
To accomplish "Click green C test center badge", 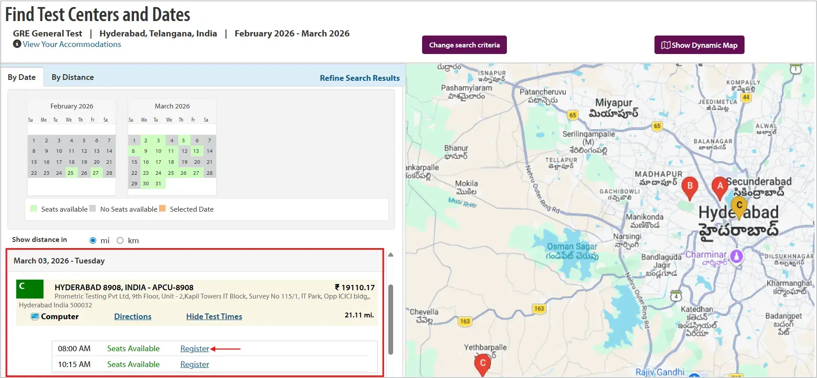I will tap(30, 289).
